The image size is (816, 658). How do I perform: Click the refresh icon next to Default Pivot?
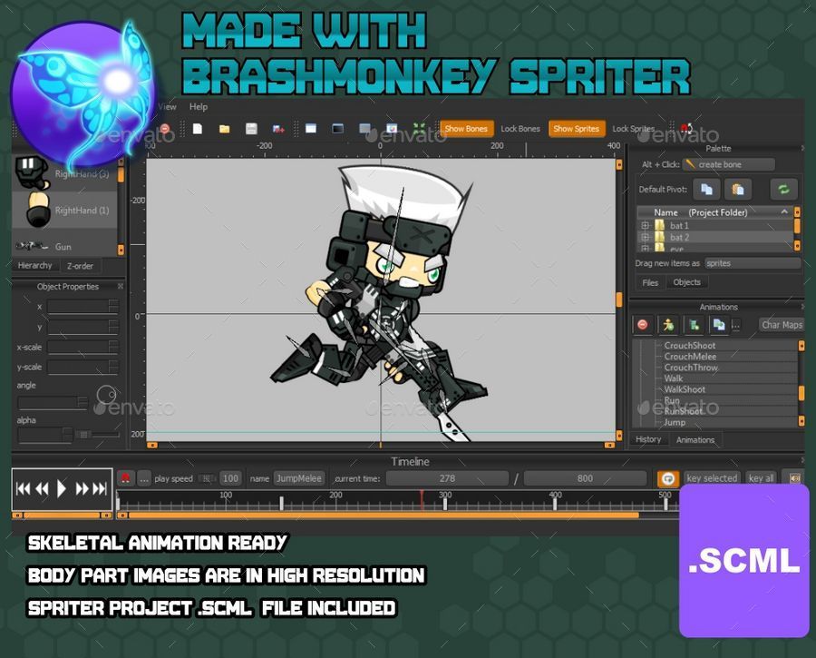coord(783,189)
